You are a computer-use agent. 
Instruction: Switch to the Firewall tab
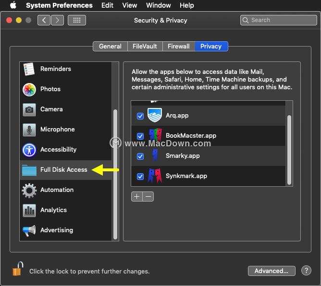point(179,46)
